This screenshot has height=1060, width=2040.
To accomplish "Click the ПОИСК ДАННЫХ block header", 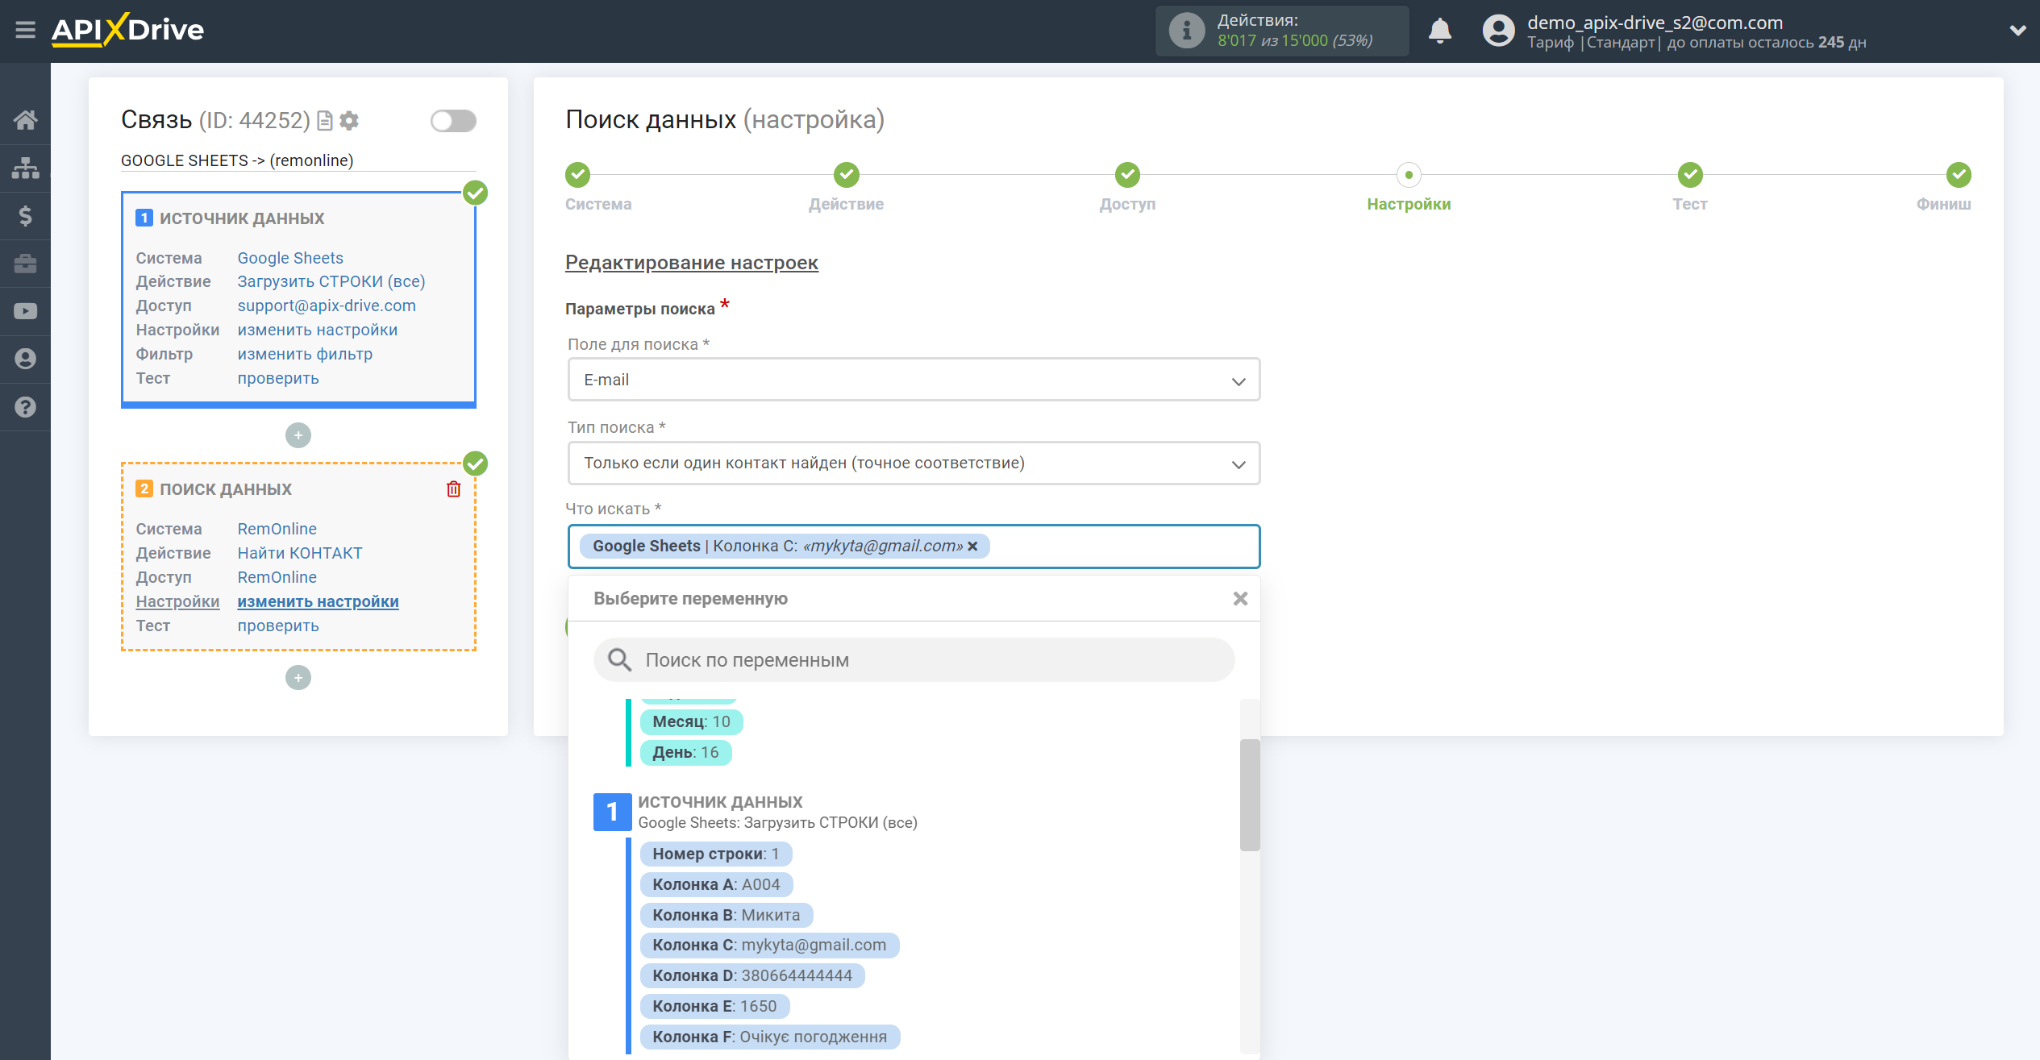I will tap(226, 489).
